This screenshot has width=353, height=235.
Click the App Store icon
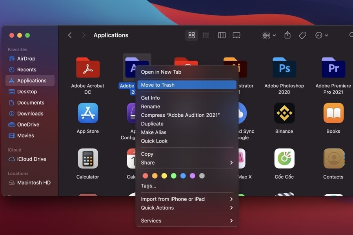click(87, 113)
